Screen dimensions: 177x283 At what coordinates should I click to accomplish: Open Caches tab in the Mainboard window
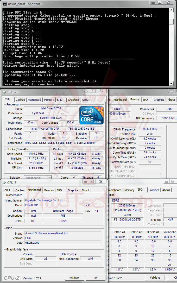(20, 190)
